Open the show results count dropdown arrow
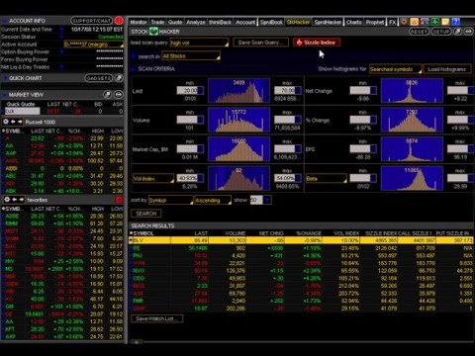This screenshot has width=475, height=356. pyautogui.click(x=267, y=200)
